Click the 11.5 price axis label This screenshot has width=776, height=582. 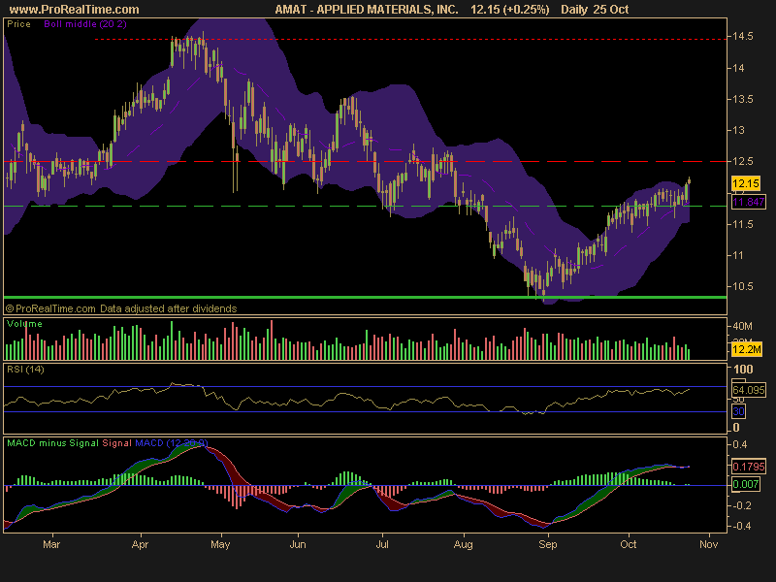click(743, 224)
